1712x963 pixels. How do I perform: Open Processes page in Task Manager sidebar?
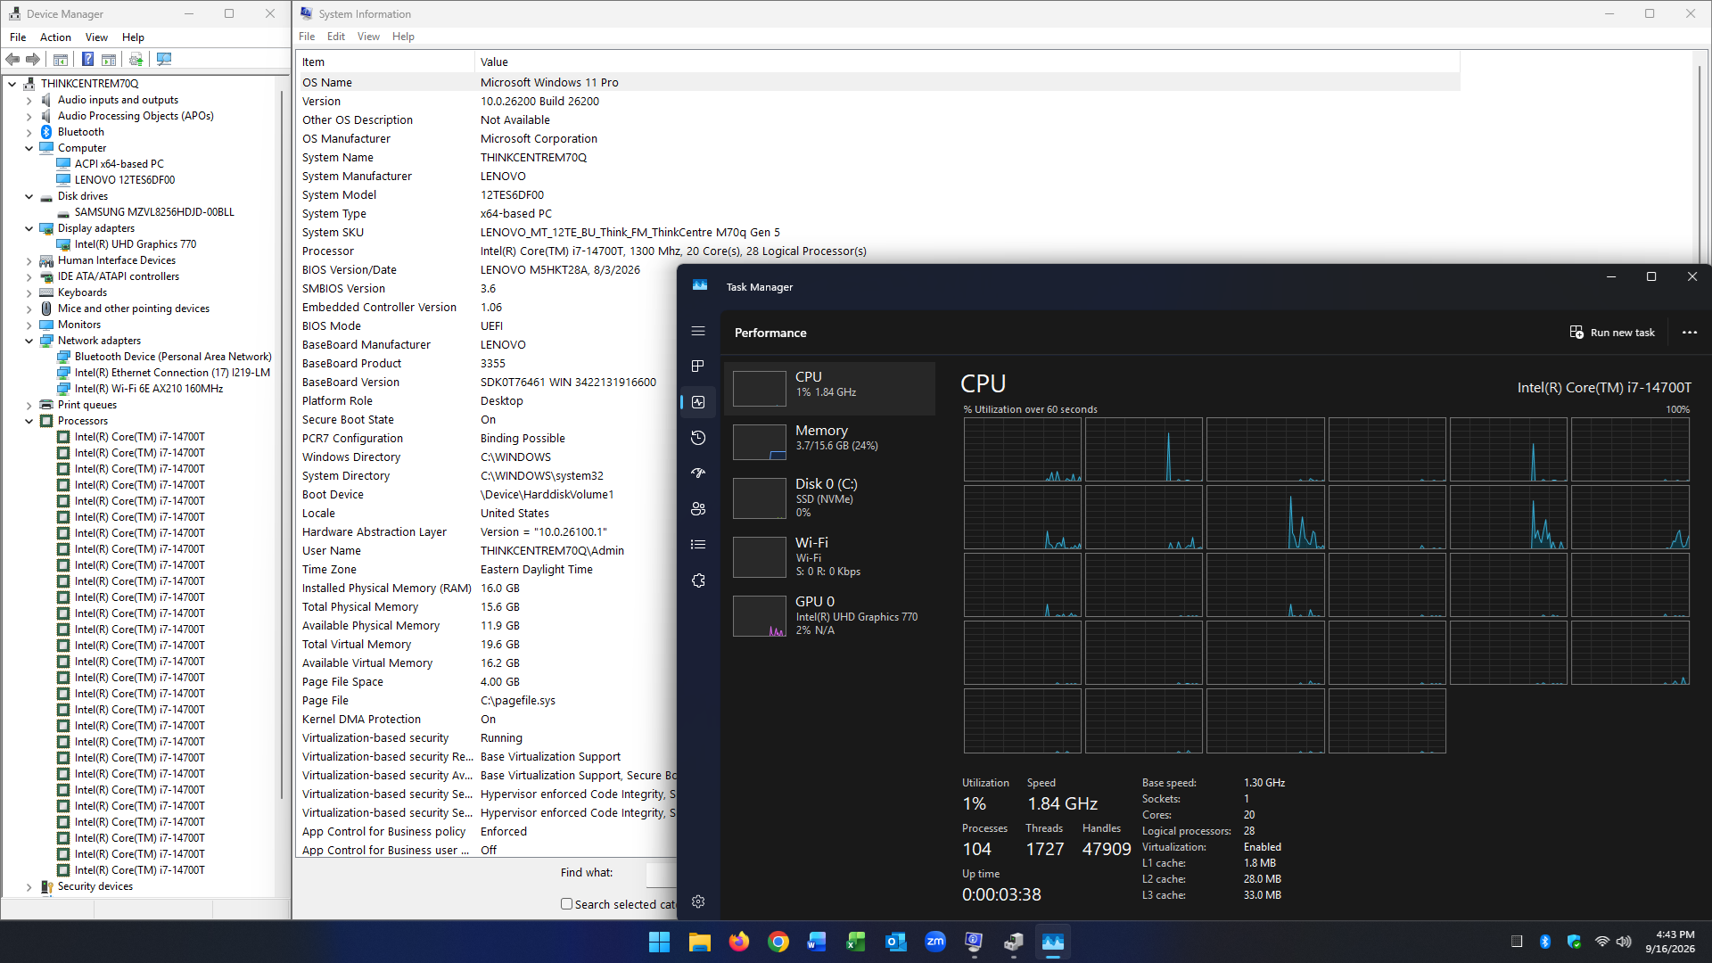pos(698,366)
